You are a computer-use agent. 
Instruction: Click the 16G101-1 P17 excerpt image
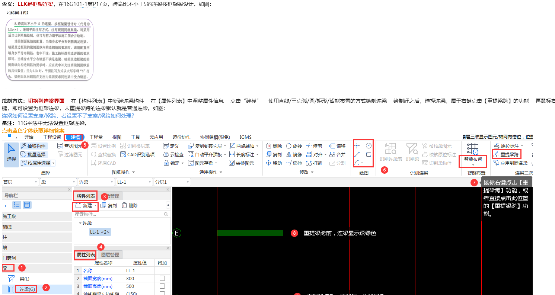coord(49,49)
